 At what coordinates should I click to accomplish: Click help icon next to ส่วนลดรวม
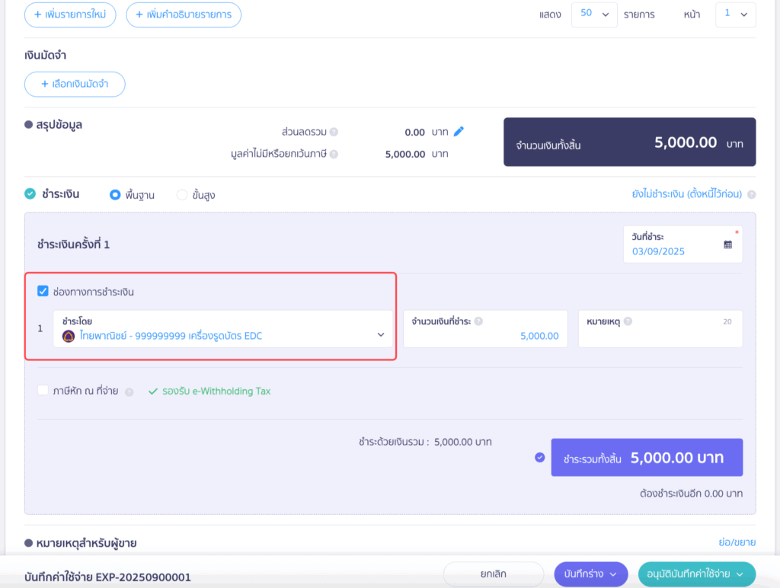pos(334,132)
